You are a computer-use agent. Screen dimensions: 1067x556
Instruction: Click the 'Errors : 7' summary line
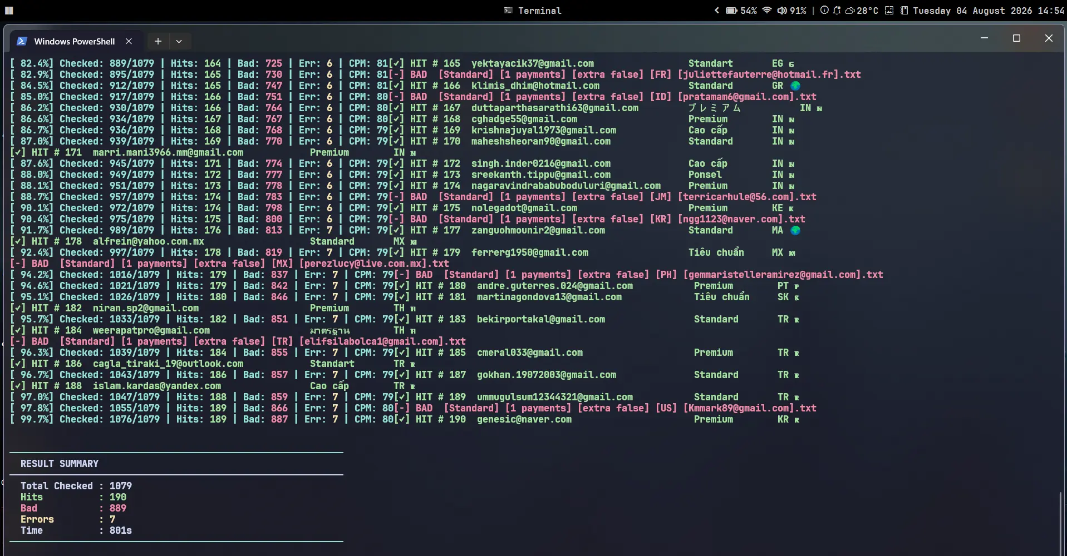(68, 519)
